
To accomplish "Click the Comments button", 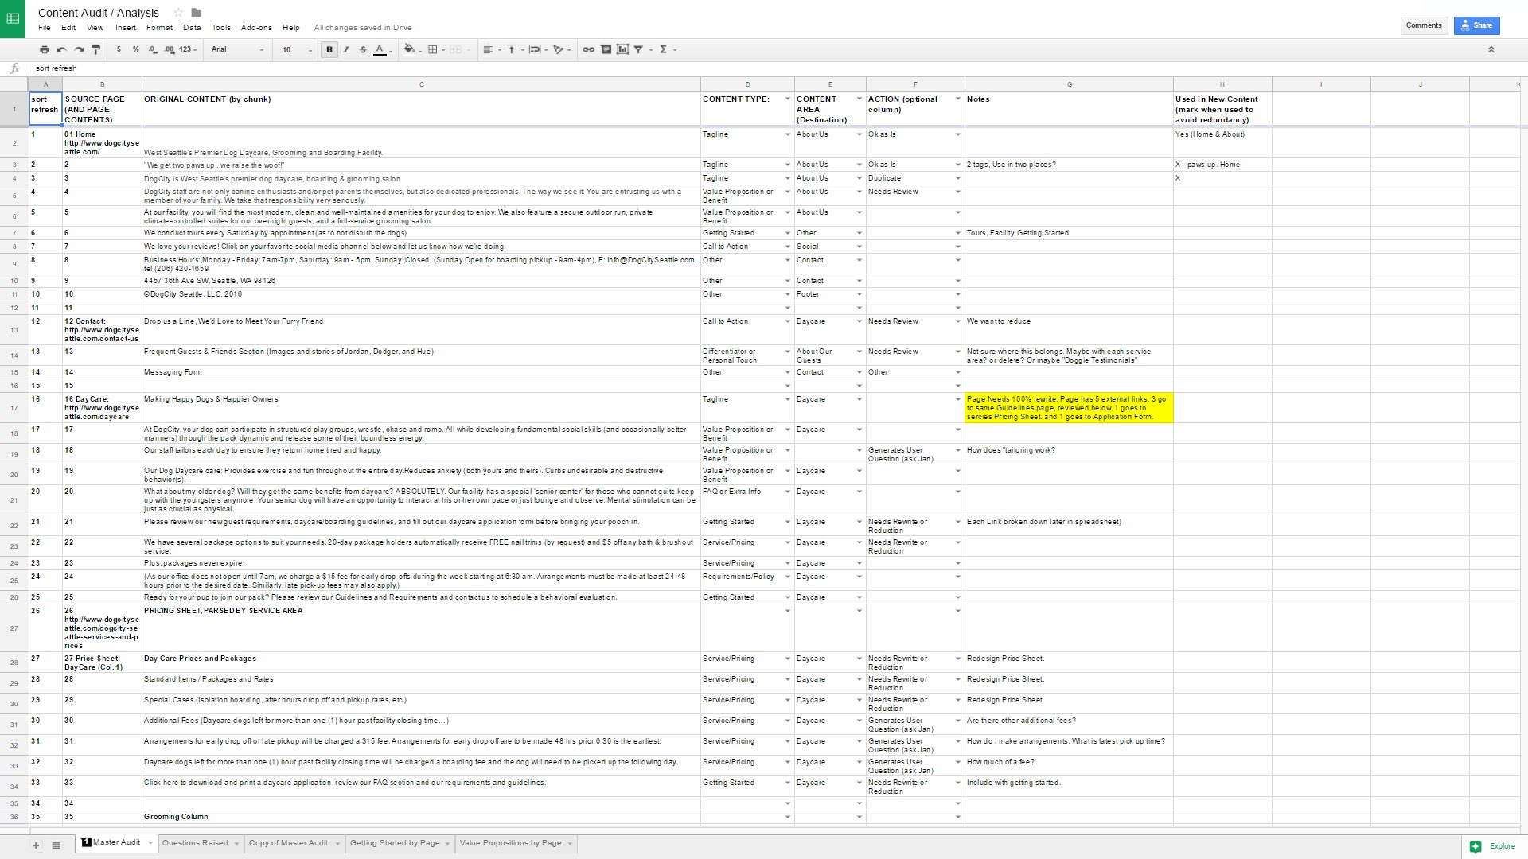I will 1424,25.
